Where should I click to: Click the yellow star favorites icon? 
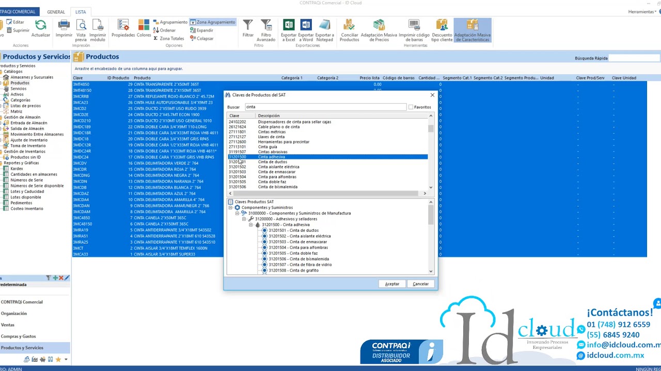point(58,359)
